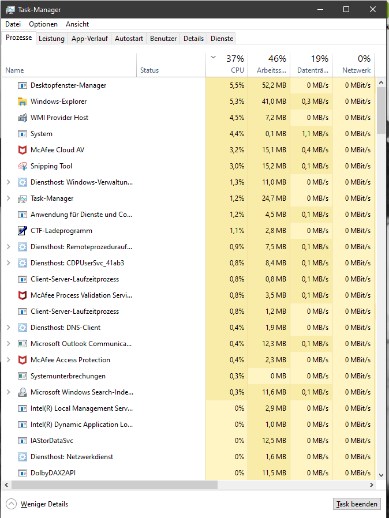
Task: Click the Microsoft Windows Search-Inde... icon
Action: pos(22,392)
